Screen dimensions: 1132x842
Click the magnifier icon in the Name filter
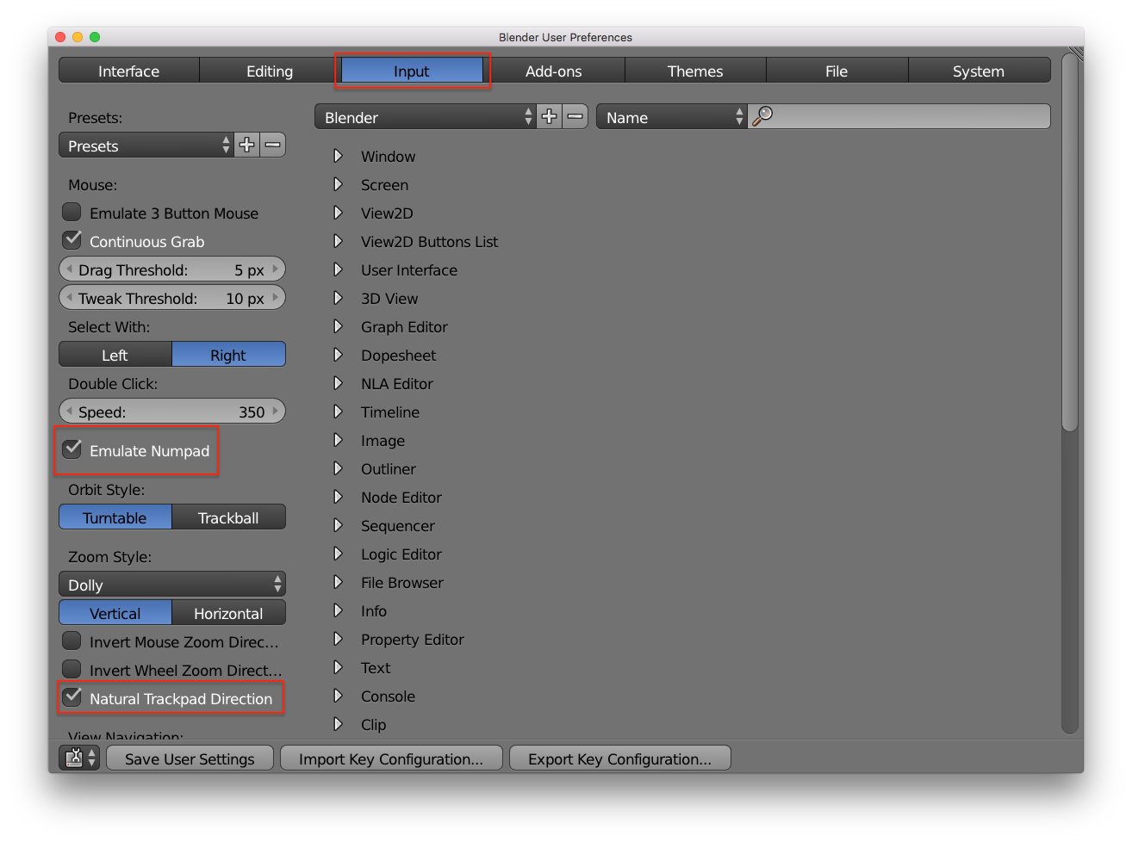coord(762,116)
